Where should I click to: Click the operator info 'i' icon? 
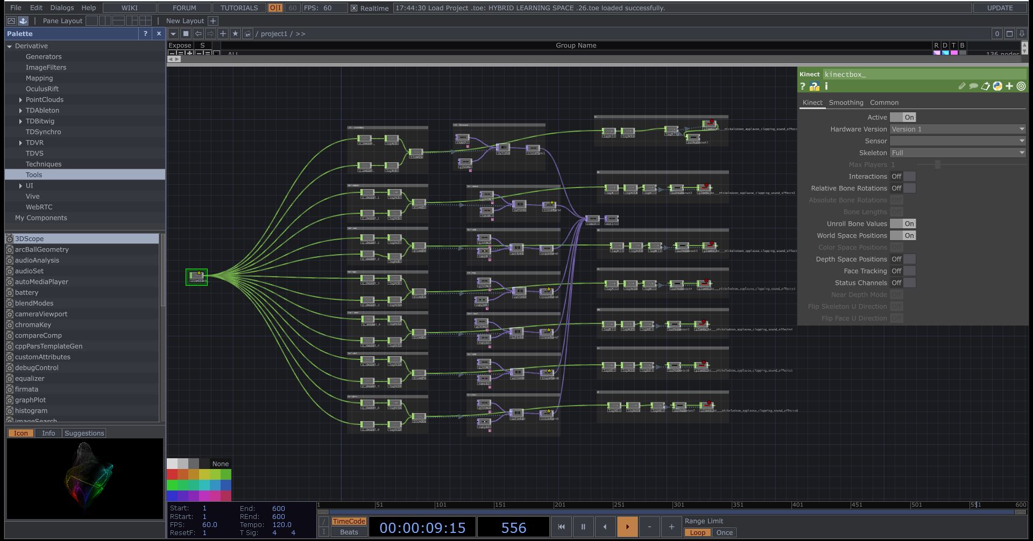point(826,86)
